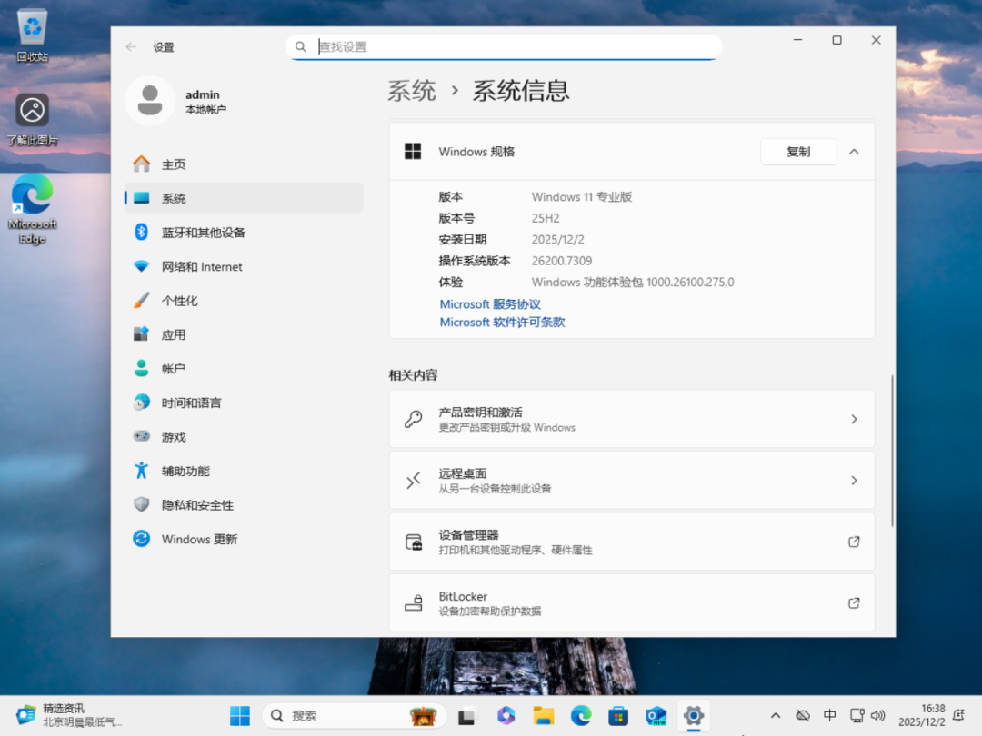Open Microsoft Store from the taskbar
Screen dimensions: 982x736
(618, 715)
